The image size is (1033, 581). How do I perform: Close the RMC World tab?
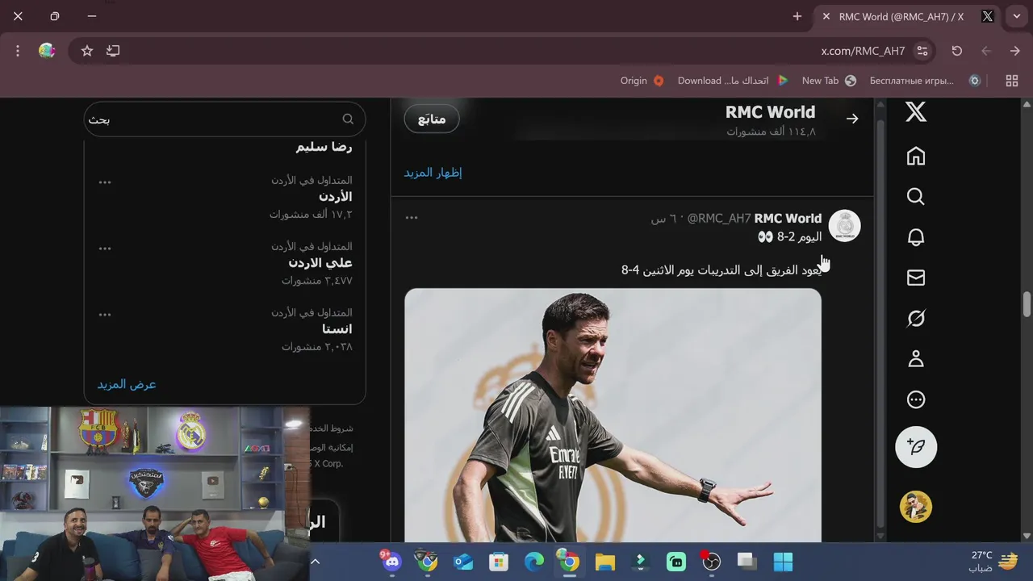[x=826, y=16]
